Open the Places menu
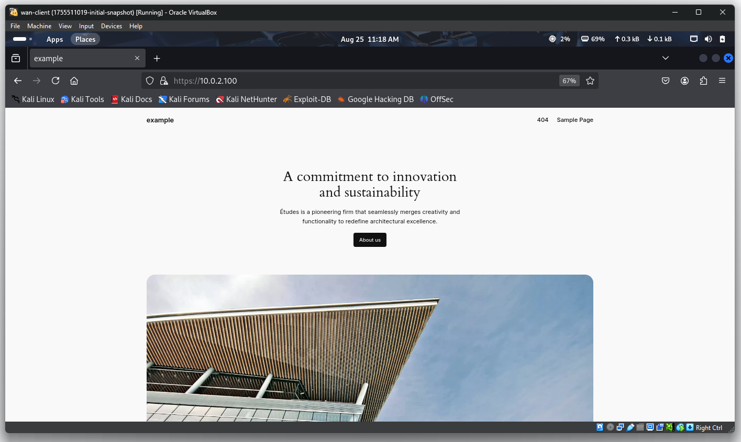Screen dimensions: 741x442 [85, 39]
